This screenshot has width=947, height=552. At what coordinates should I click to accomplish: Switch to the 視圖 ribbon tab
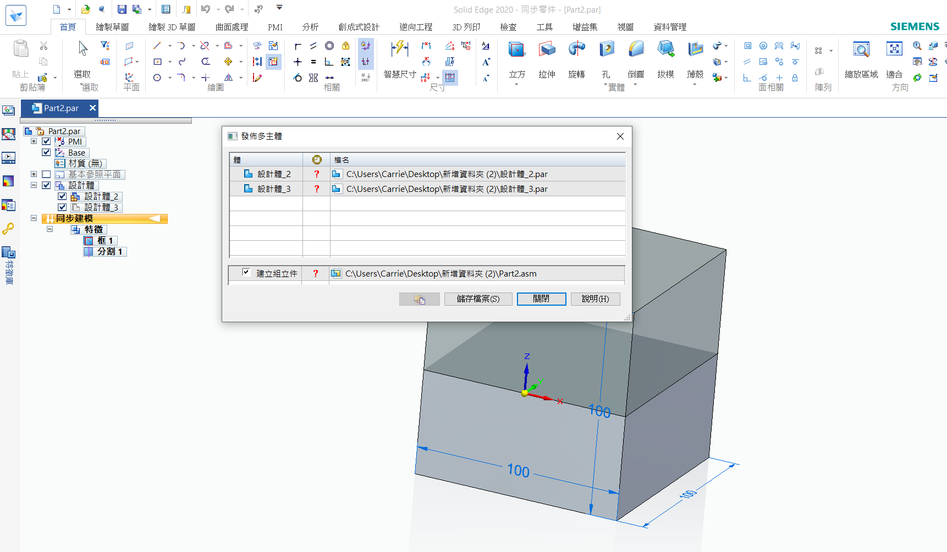point(625,27)
